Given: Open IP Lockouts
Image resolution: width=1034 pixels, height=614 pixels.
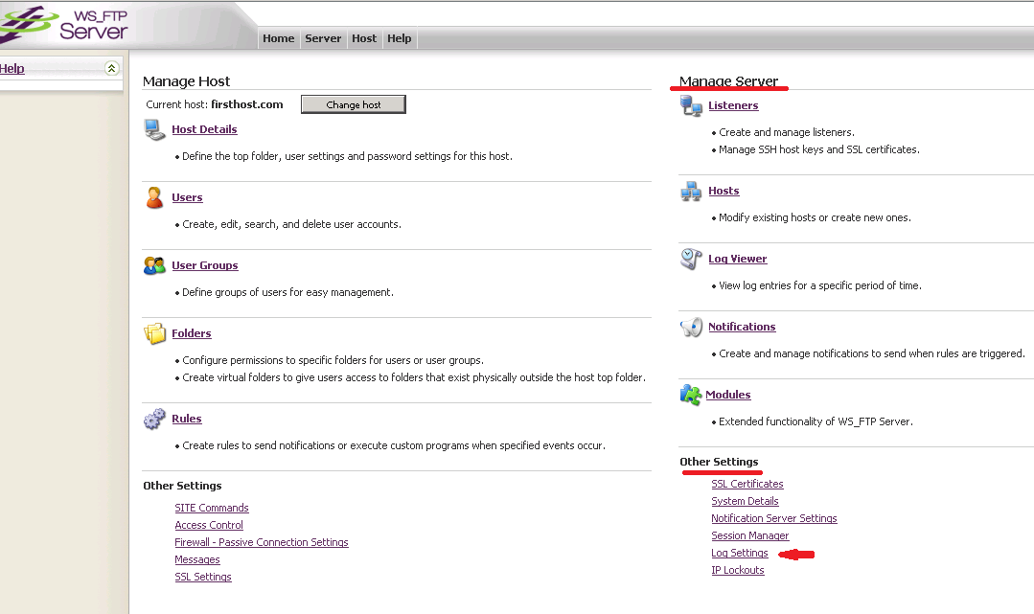Looking at the screenshot, I should coord(738,570).
